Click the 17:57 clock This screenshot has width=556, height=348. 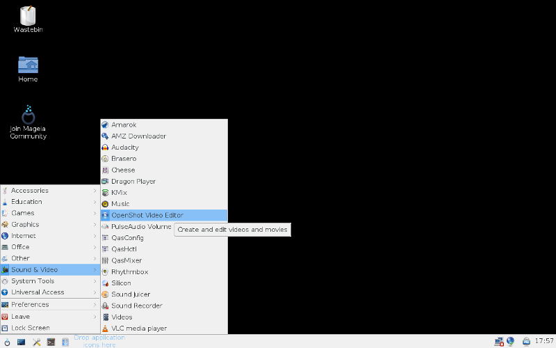tap(544, 341)
